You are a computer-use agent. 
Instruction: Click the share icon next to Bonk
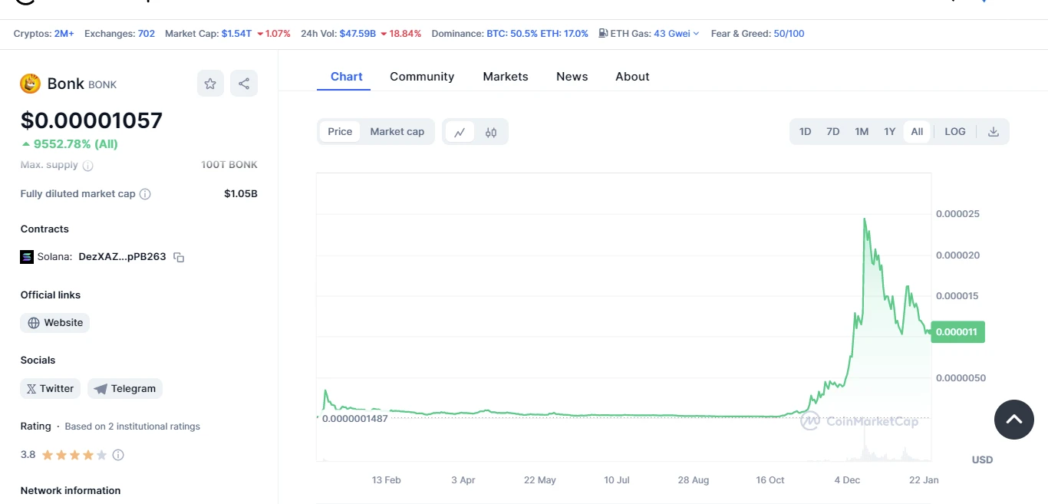click(244, 84)
